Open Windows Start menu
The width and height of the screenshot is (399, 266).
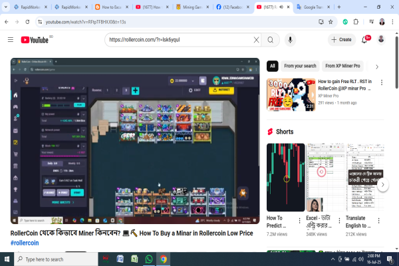[7, 259]
